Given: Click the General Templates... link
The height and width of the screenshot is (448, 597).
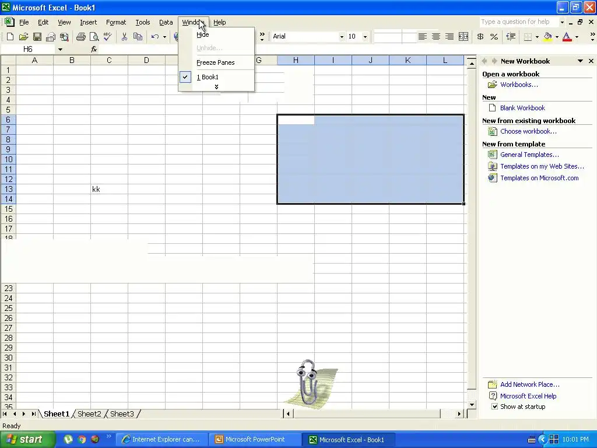Looking at the screenshot, I should tap(529, 154).
